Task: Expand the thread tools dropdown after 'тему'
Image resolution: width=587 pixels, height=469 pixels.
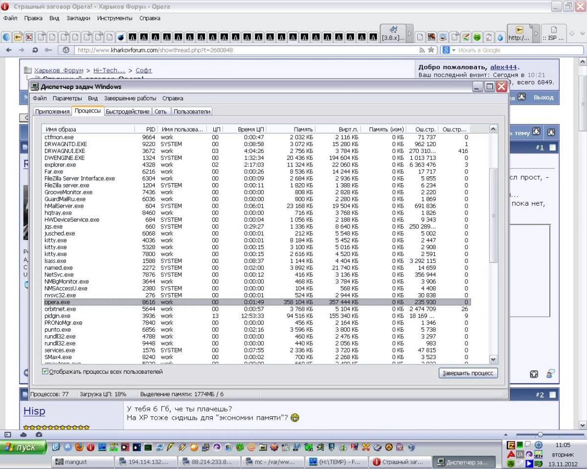Action: click(x=537, y=132)
